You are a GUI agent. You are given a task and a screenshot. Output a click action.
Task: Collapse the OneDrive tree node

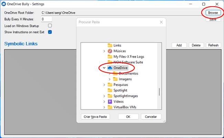tap(104, 68)
